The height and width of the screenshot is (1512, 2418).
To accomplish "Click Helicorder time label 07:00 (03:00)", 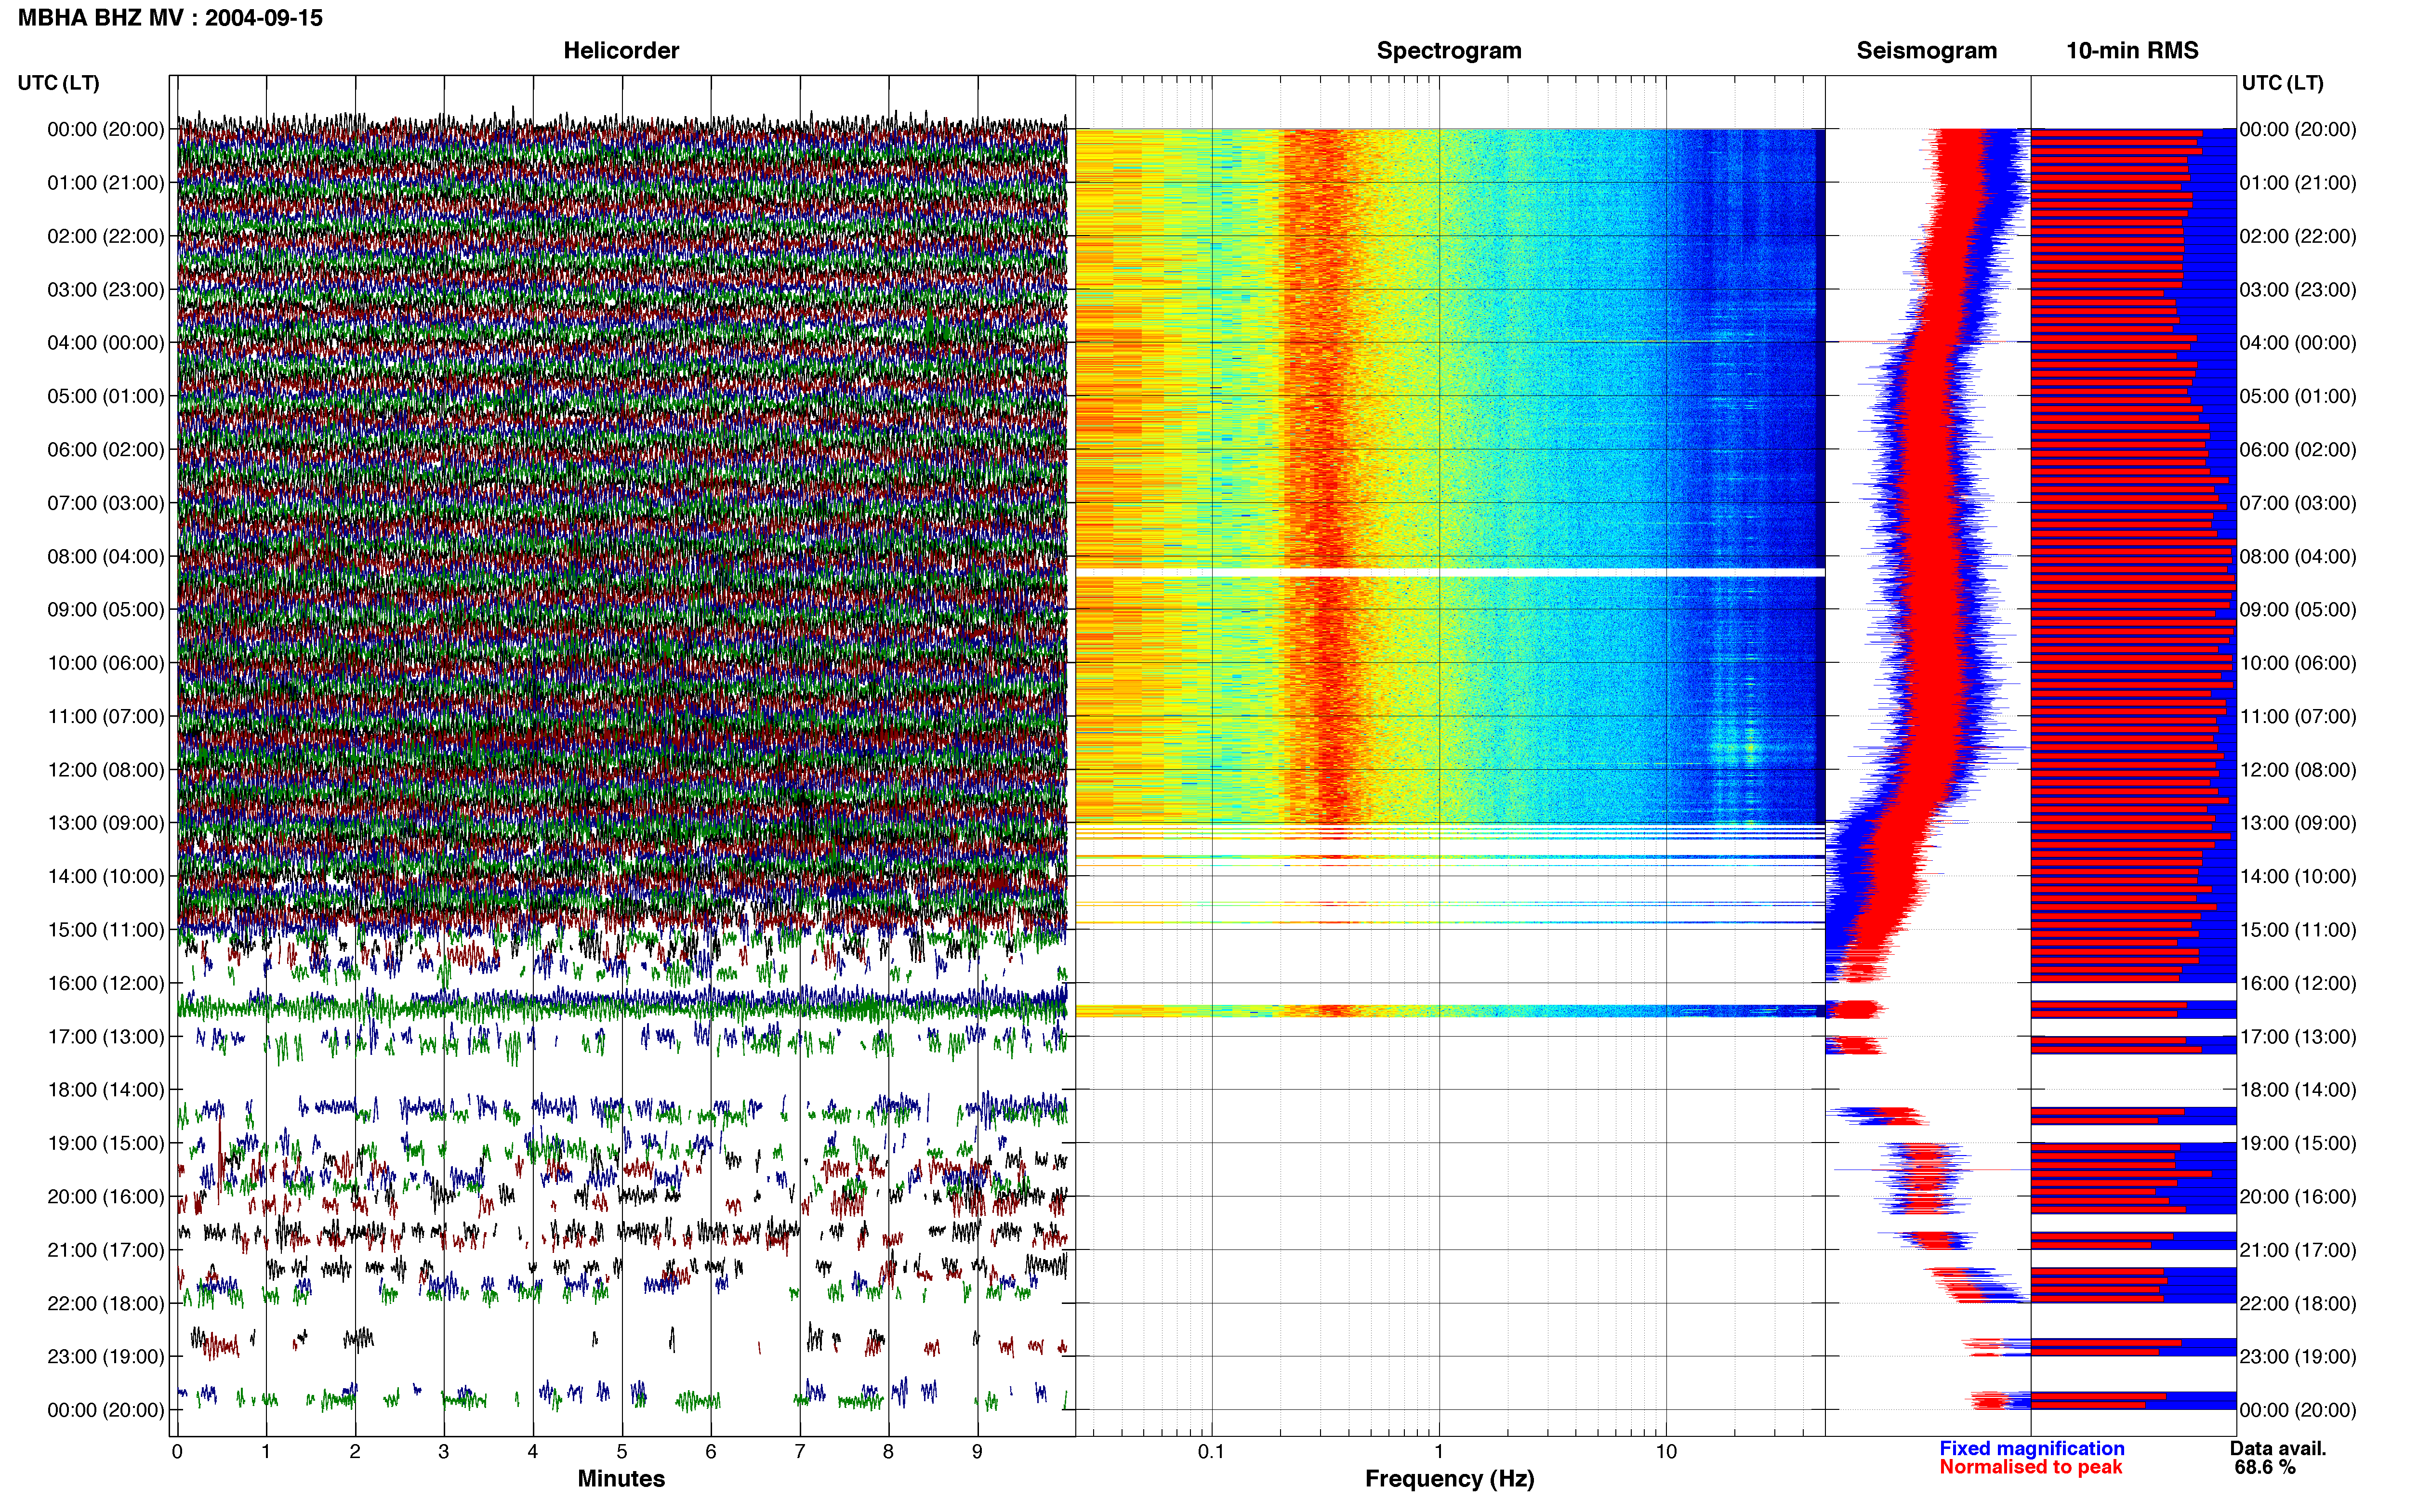I will (x=106, y=502).
